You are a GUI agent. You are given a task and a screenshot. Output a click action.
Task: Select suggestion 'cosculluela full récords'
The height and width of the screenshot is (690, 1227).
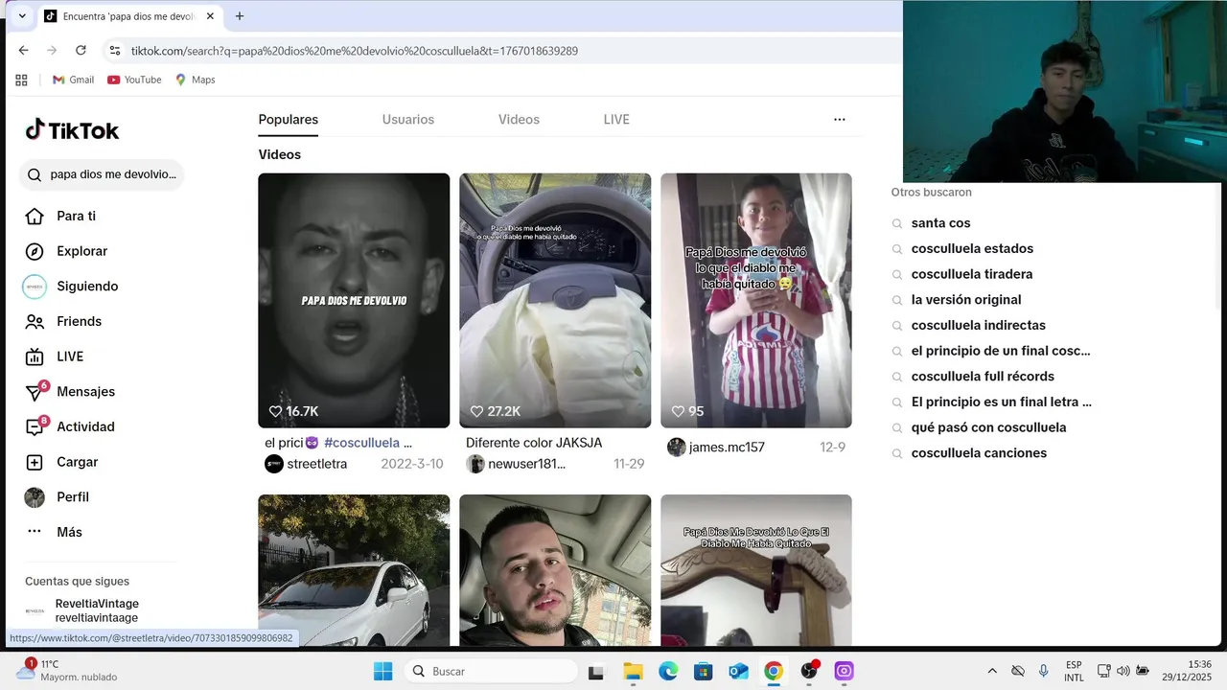[983, 377]
